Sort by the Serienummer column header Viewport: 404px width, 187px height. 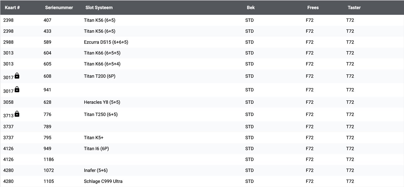click(59, 8)
